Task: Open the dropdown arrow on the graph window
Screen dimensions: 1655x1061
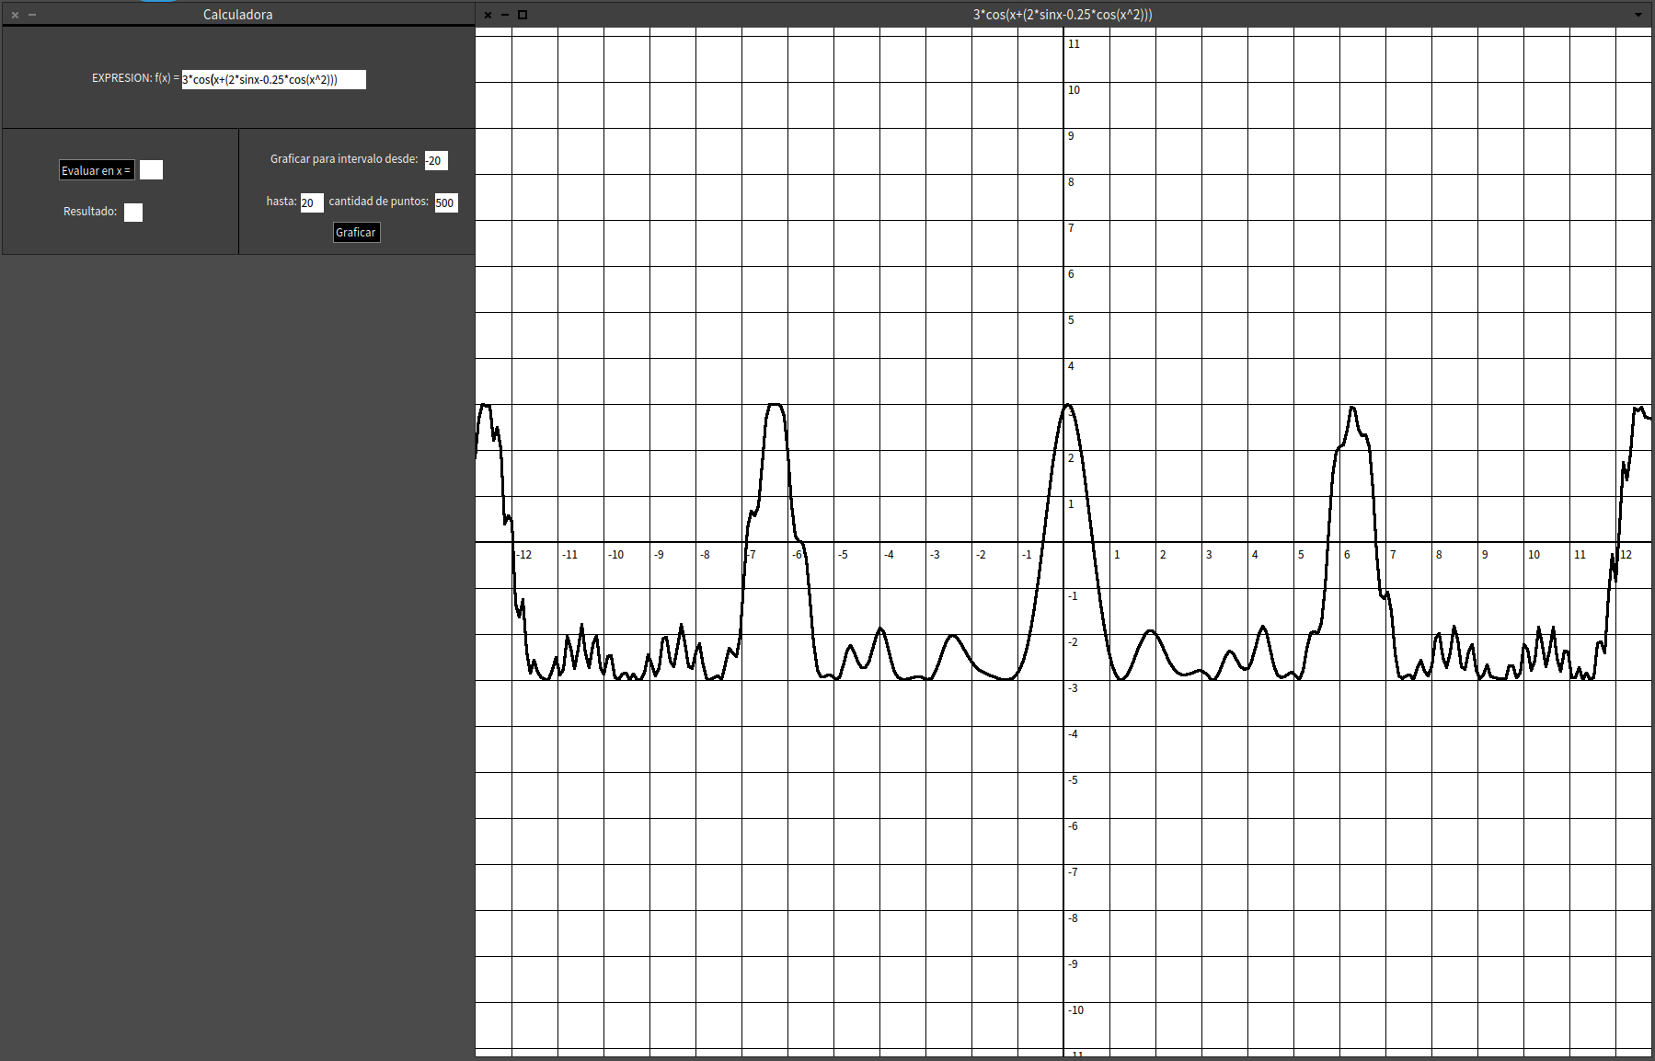Action: pos(1638,15)
